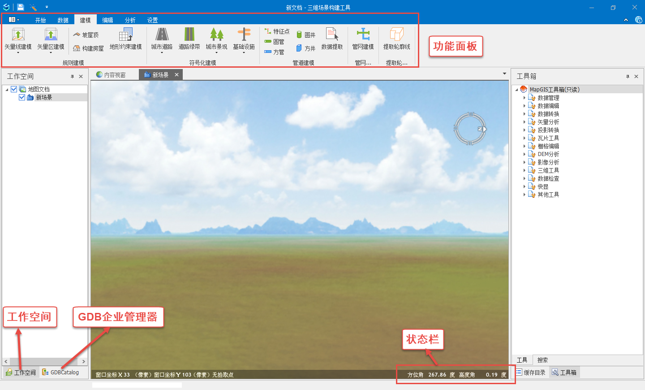
Task: Click the 提取轮廓线 icon
Action: pos(396,35)
